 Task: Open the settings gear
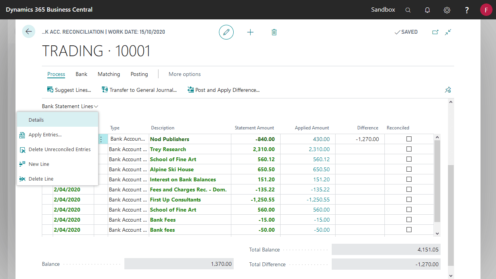[x=447, y=10]
